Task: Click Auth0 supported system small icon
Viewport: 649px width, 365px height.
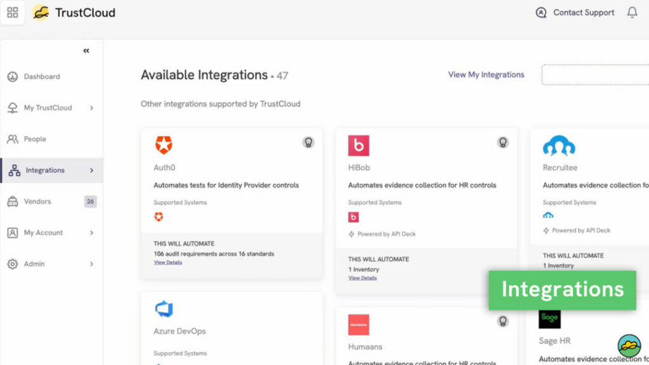Action: [x=158, y=217]
